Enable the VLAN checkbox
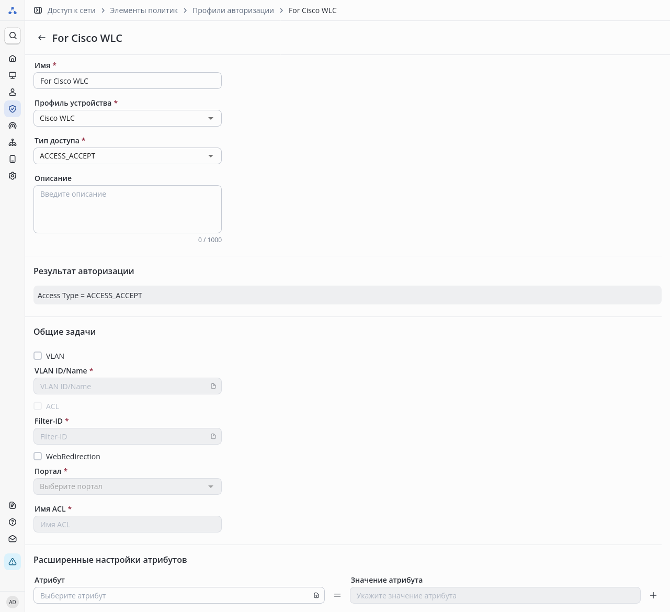This screenshot has width=670, height=612. coord(38,356)
